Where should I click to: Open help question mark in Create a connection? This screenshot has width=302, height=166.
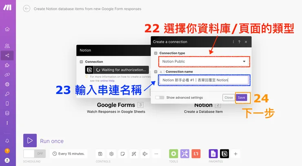click(239, 42)
